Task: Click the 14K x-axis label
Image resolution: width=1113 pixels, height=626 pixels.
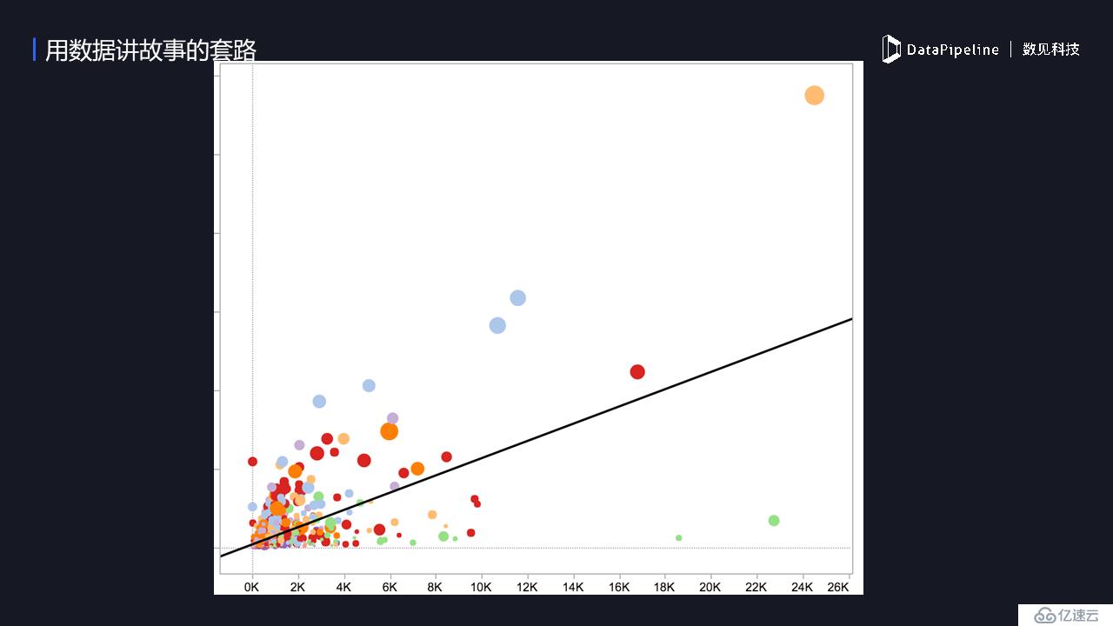Action: pos(573,588)
